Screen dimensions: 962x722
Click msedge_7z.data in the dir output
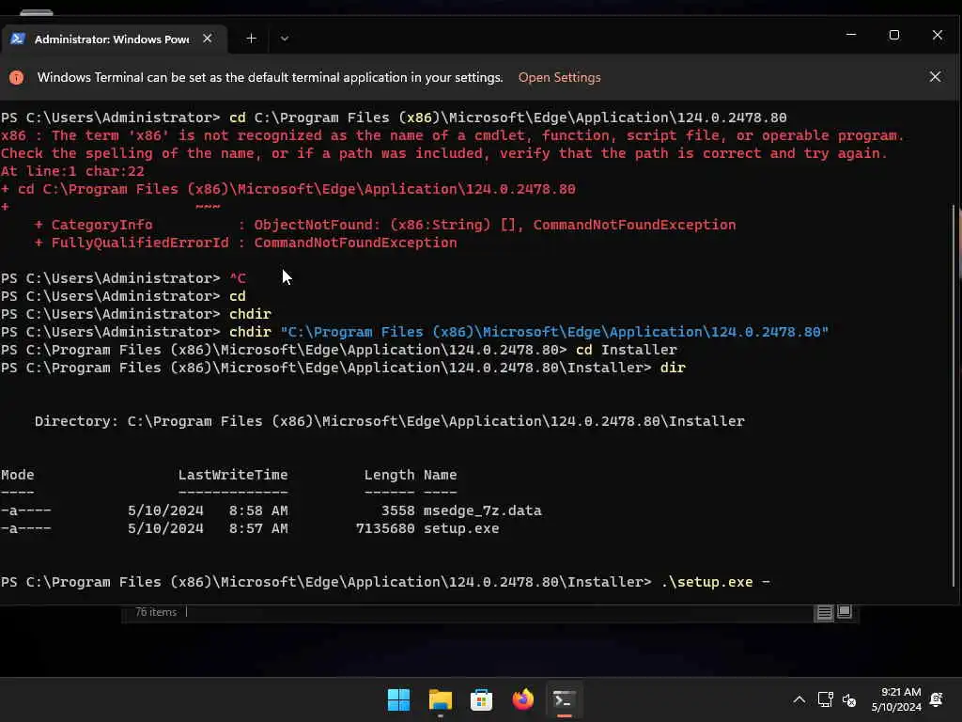(483, 510)
